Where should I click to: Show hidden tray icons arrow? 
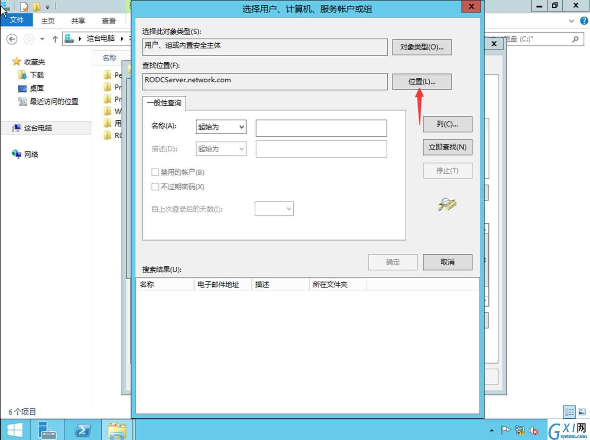pos(492,430)
